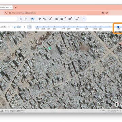The width and height of the screenshot is (122, 122).
Task: Open Street View pegman icon
Action: (x=117, y=104)
